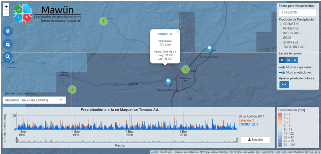
Task: Switch temporal scale to M (monthly)
Action: pos(288,60)
